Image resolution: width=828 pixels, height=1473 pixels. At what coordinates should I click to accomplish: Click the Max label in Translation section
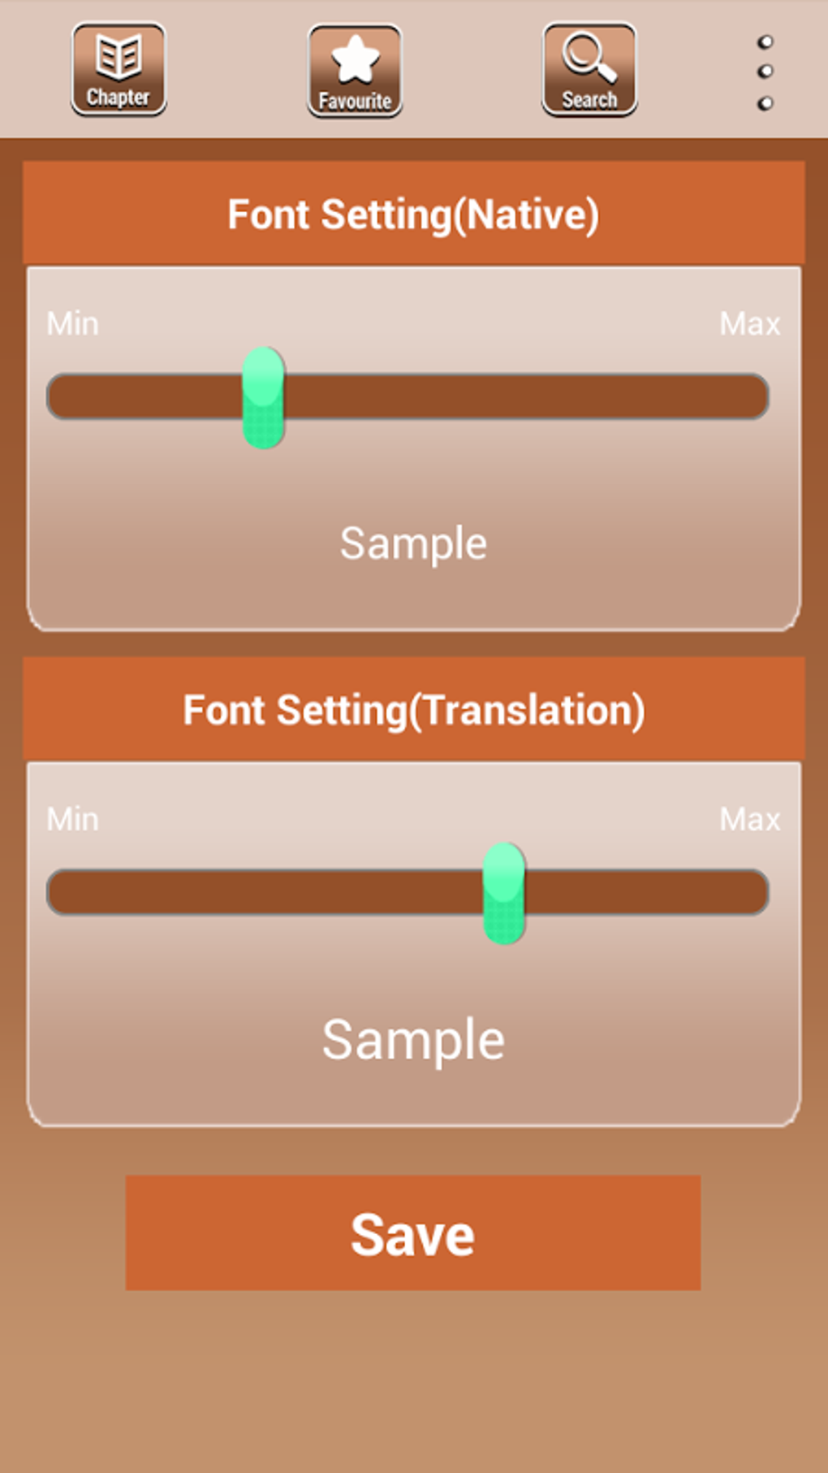(749, 820)
